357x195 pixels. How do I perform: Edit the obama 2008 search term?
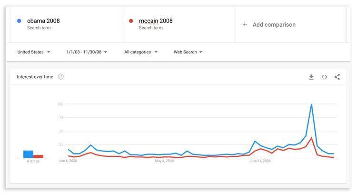pyautogui.click(x=43, y=21)
